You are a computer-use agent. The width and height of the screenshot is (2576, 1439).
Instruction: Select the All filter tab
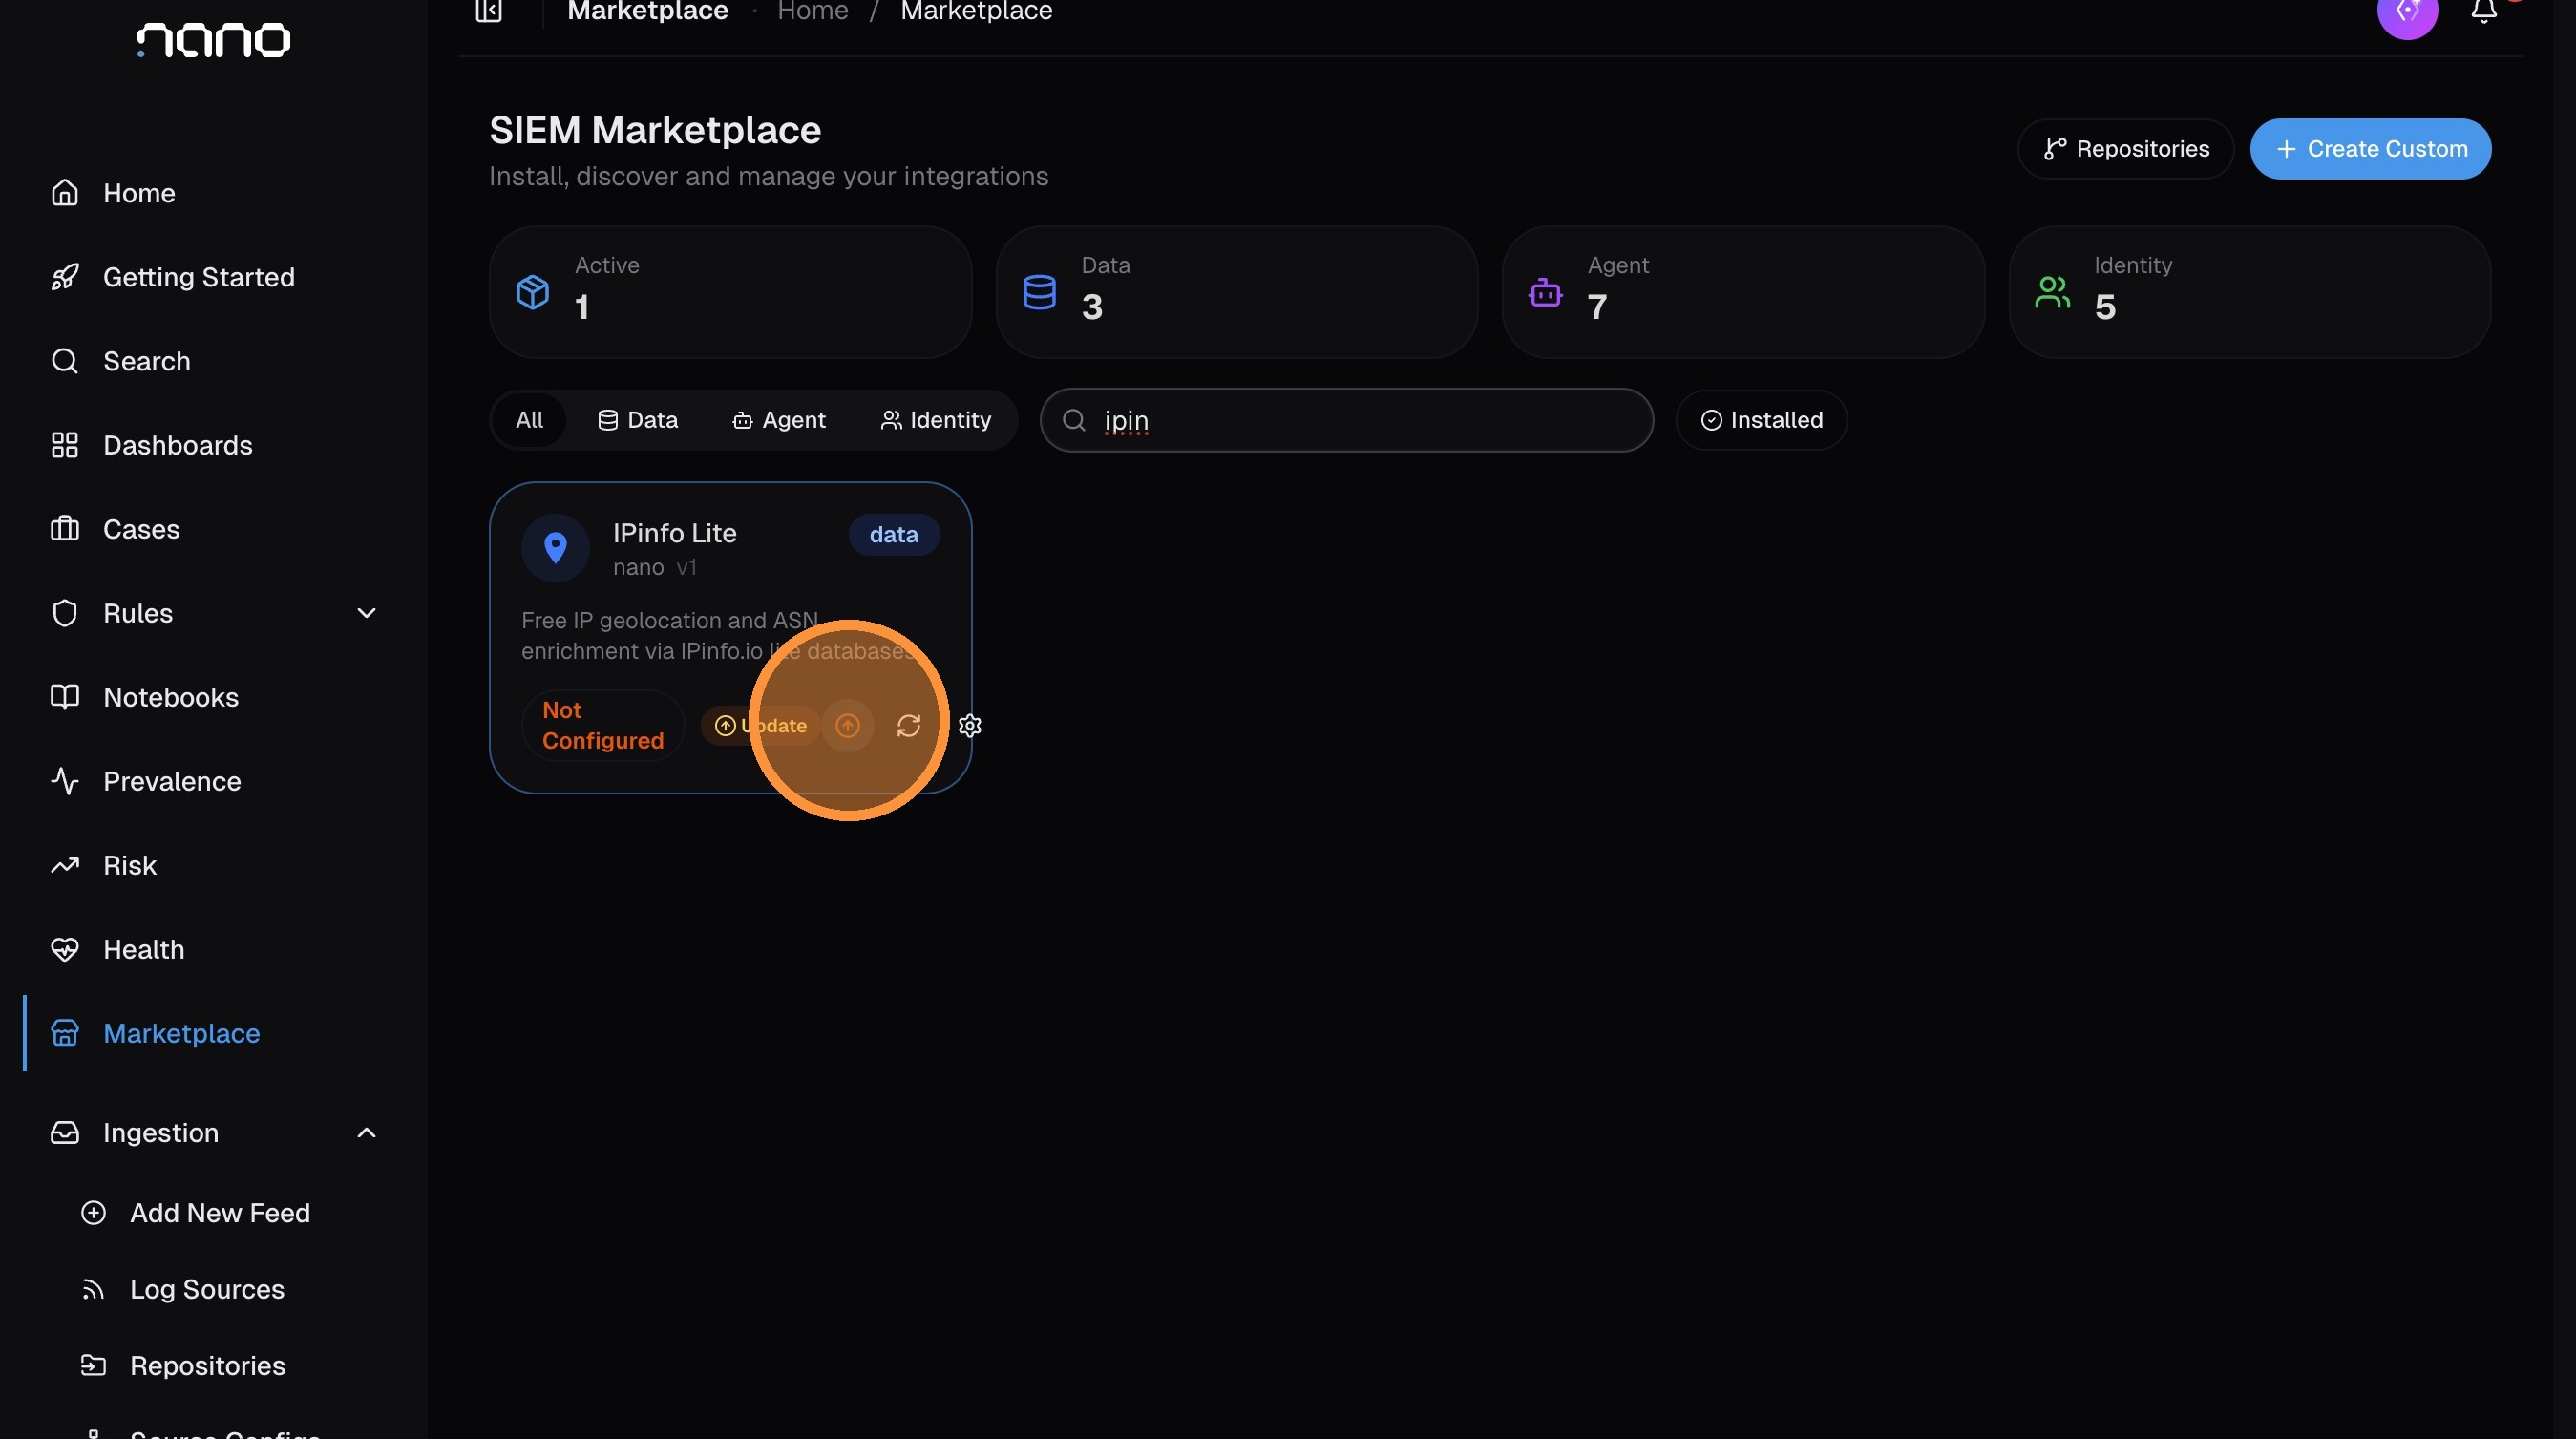(529, 420)
